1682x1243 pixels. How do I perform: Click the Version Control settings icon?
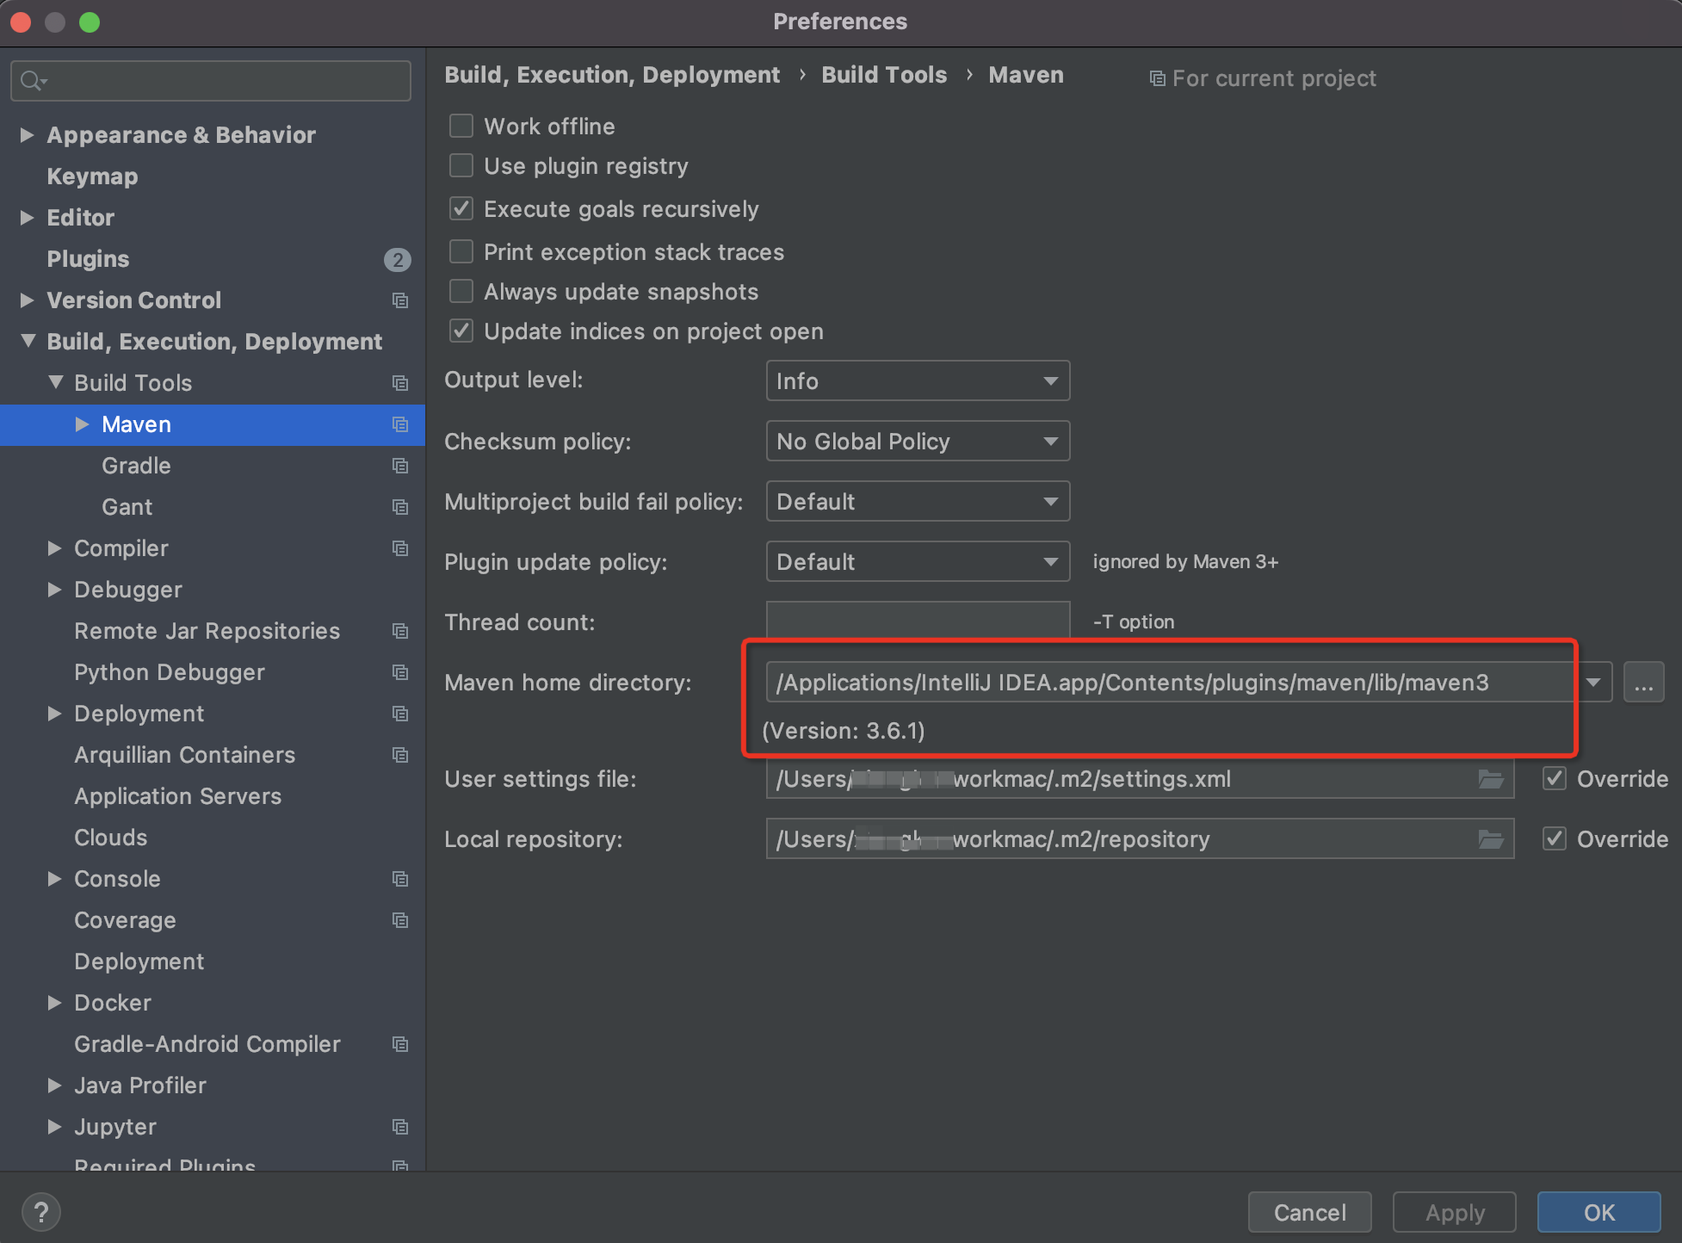pos(401,299)
